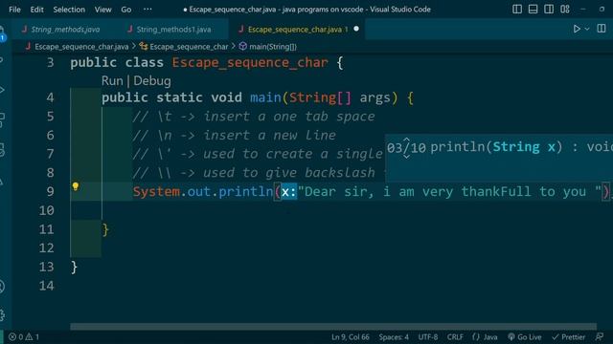This screenshot has height=344, width=613.
Task: Click the main method name on line 4
Action: (265, 97)
